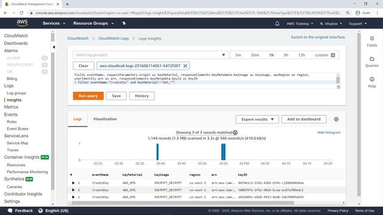This screenshot has height=215, width=383.
Task: Click the results horizontal scrollbar
Action: [183, 202]
